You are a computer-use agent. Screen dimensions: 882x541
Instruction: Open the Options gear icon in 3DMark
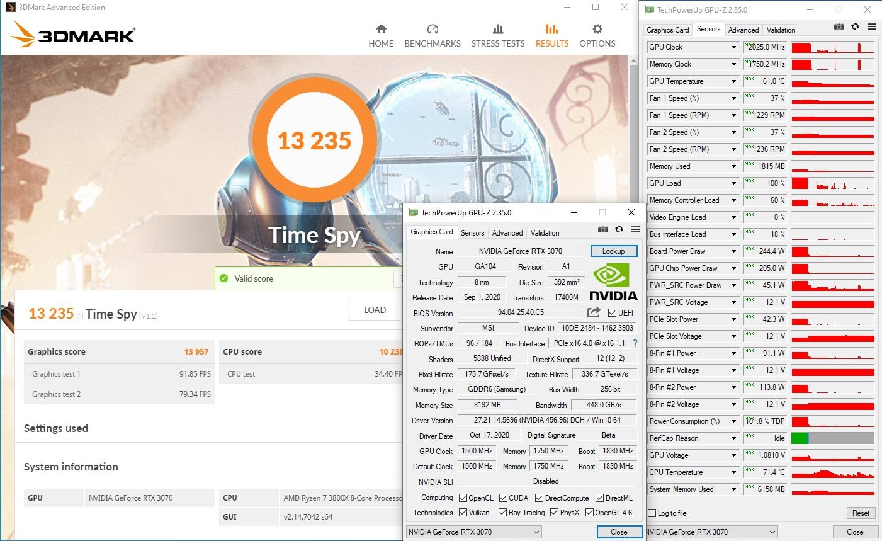[x=597, y=29]
